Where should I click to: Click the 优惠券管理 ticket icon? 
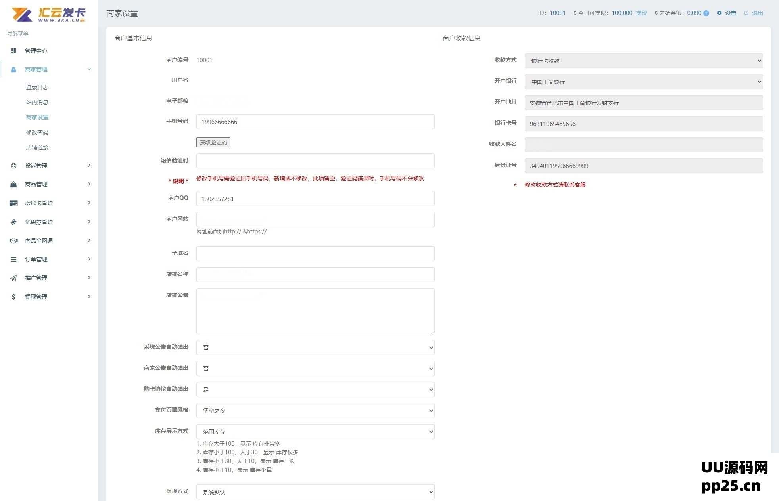pyautogui.click(x=13, y=222)
